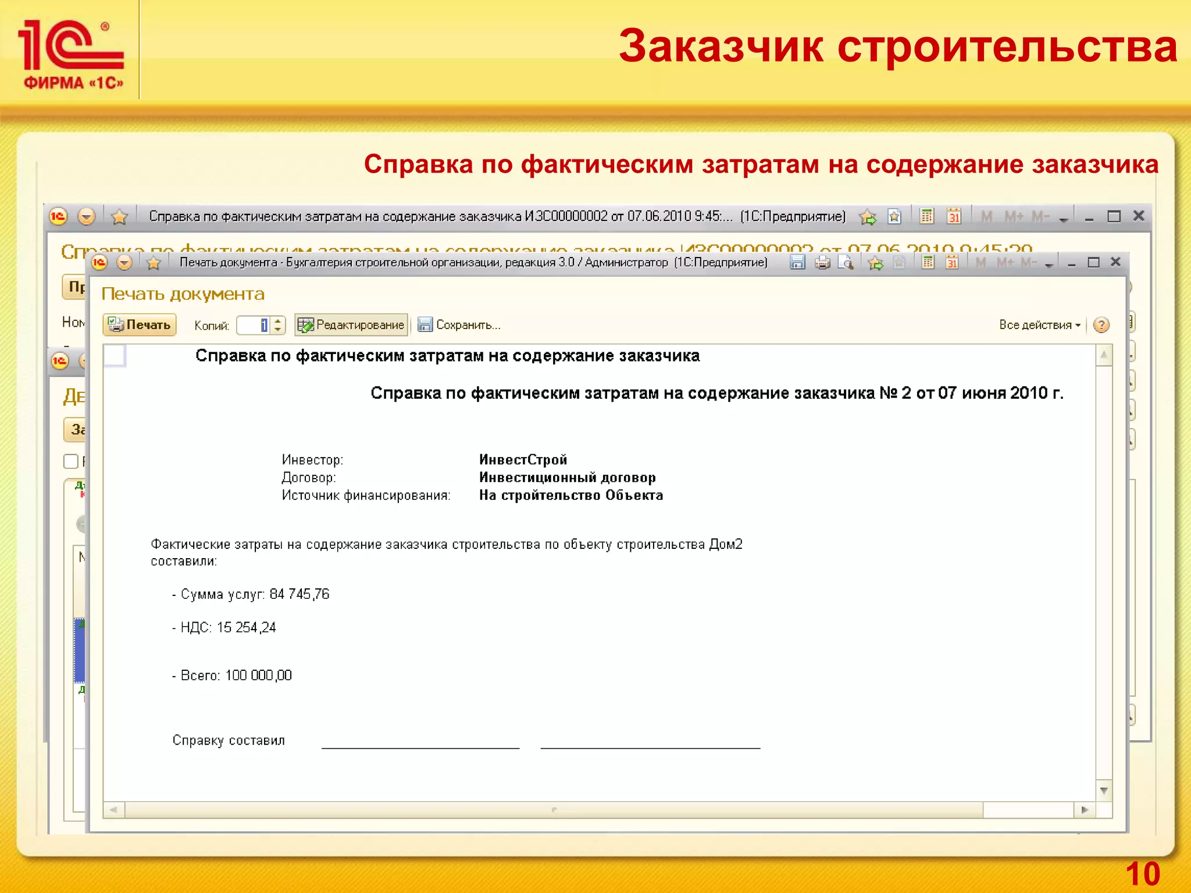1191x893 pixels.
Task: Click the horizontal scrollbar left arrow
Action: 114,810
